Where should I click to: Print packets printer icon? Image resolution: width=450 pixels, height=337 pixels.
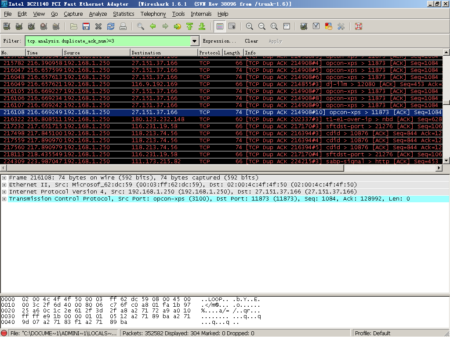[123, 26]
